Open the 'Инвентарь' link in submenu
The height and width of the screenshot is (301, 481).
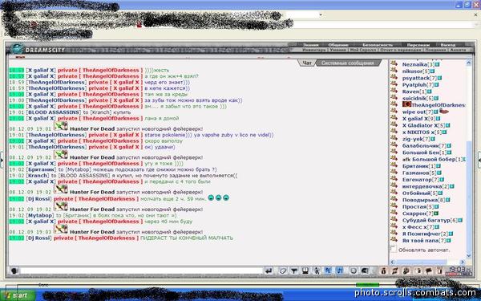313,50
